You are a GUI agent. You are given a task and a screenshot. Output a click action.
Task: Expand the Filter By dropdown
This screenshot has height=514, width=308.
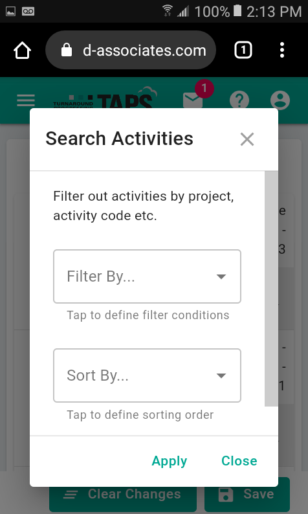[147, 276]
